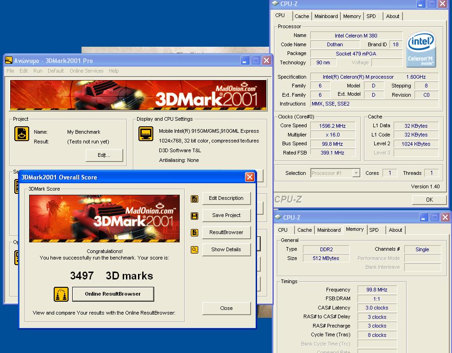
Task: Click the Project file icon in 3DMark2001
Action: 22,134
